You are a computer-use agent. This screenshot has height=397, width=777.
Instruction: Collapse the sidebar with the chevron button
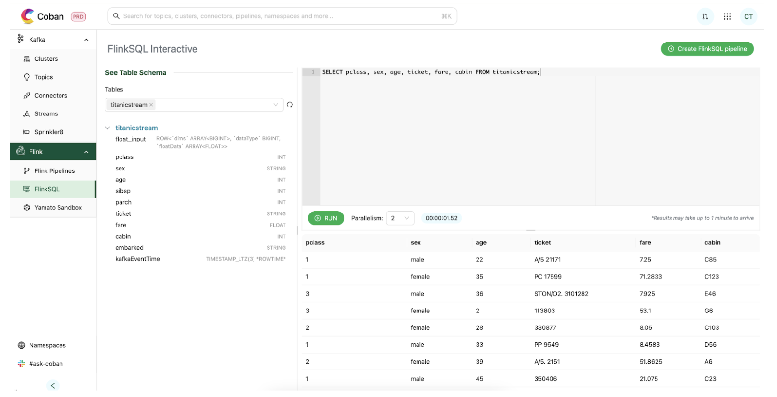(53, 385)
